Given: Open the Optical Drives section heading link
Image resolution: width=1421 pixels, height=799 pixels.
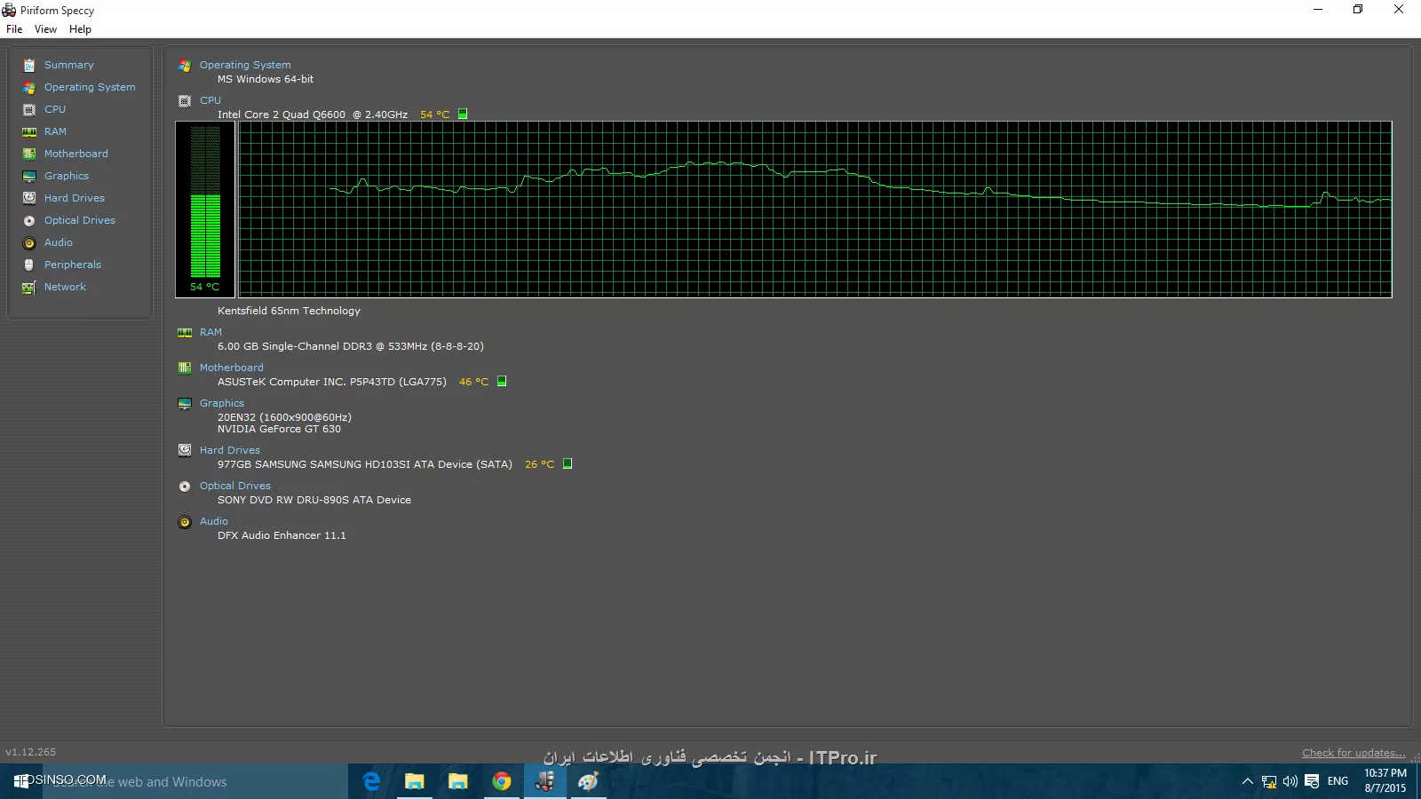Looking at the screenshot, I should [234, 486].
